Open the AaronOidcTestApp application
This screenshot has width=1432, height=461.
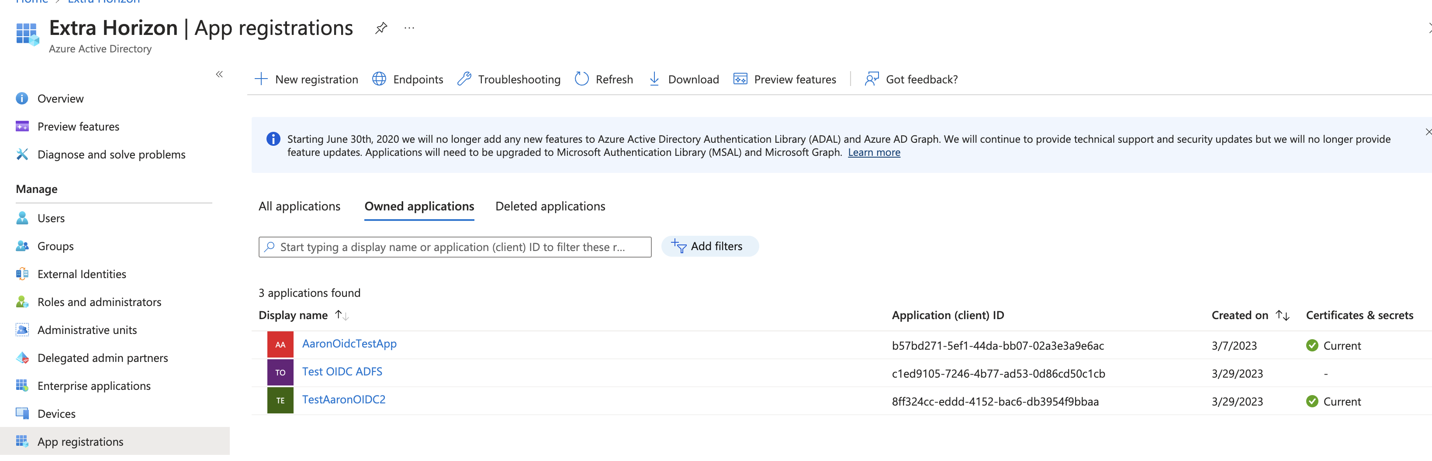349,344
